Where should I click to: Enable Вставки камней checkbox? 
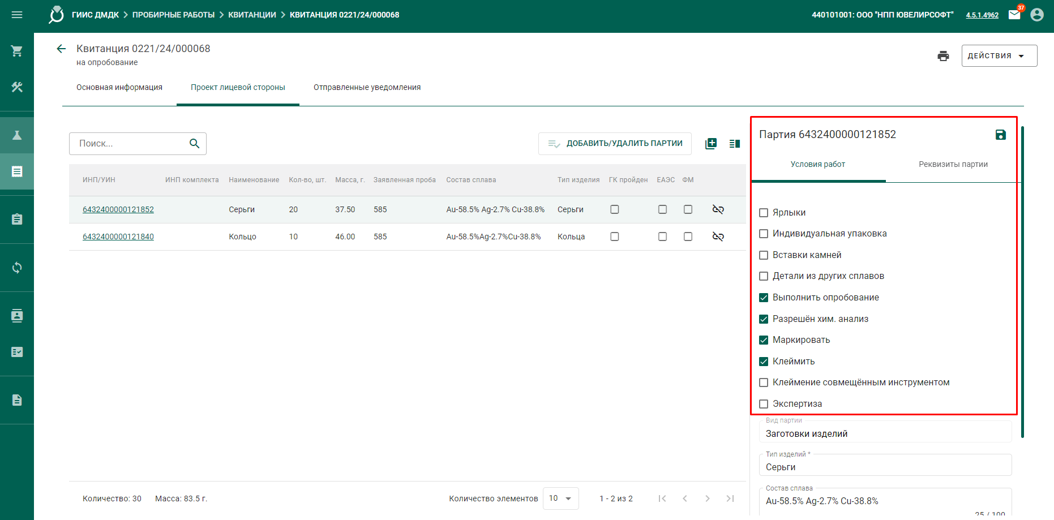pos(764,255)
